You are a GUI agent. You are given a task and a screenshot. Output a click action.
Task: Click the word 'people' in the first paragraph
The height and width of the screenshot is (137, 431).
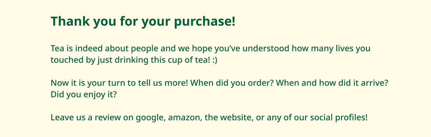tap(144, 49)
